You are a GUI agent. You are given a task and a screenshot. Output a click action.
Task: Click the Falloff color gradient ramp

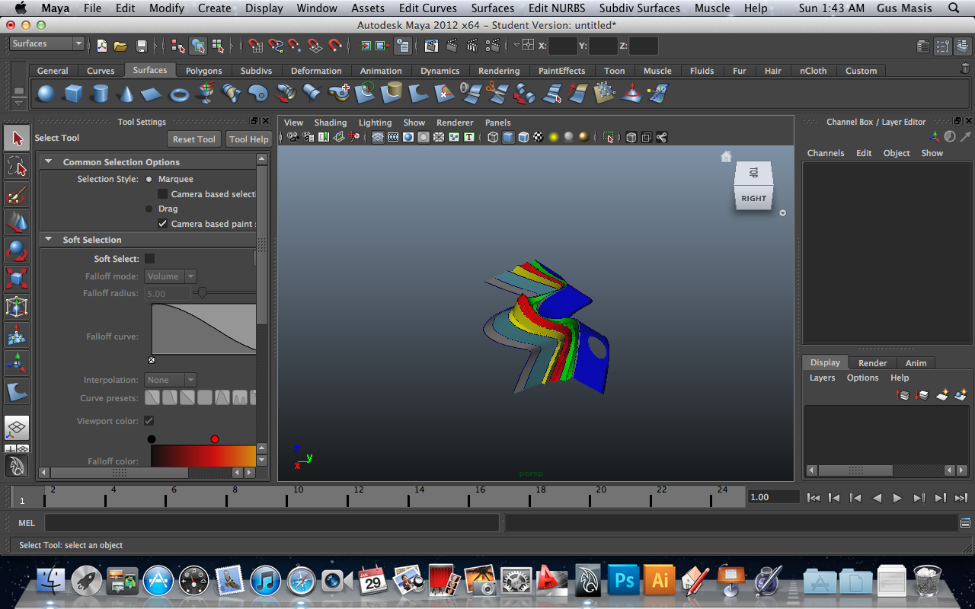203,455
